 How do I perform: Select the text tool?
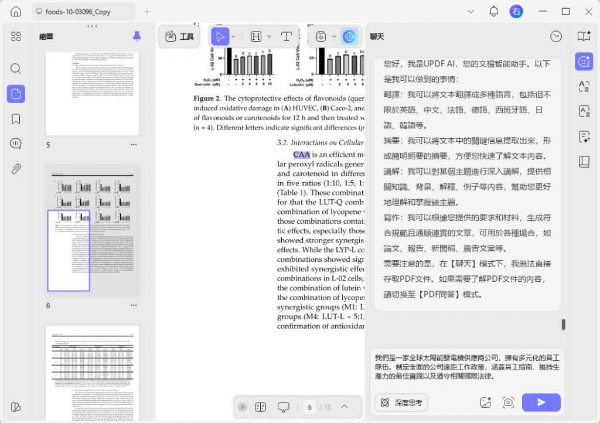286,37
